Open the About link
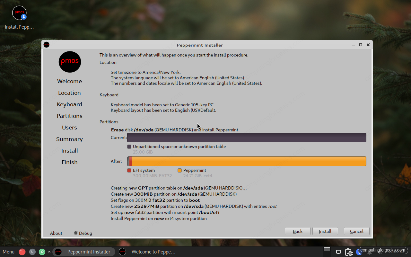Screen dimensions: 411x257 (56, 233)
